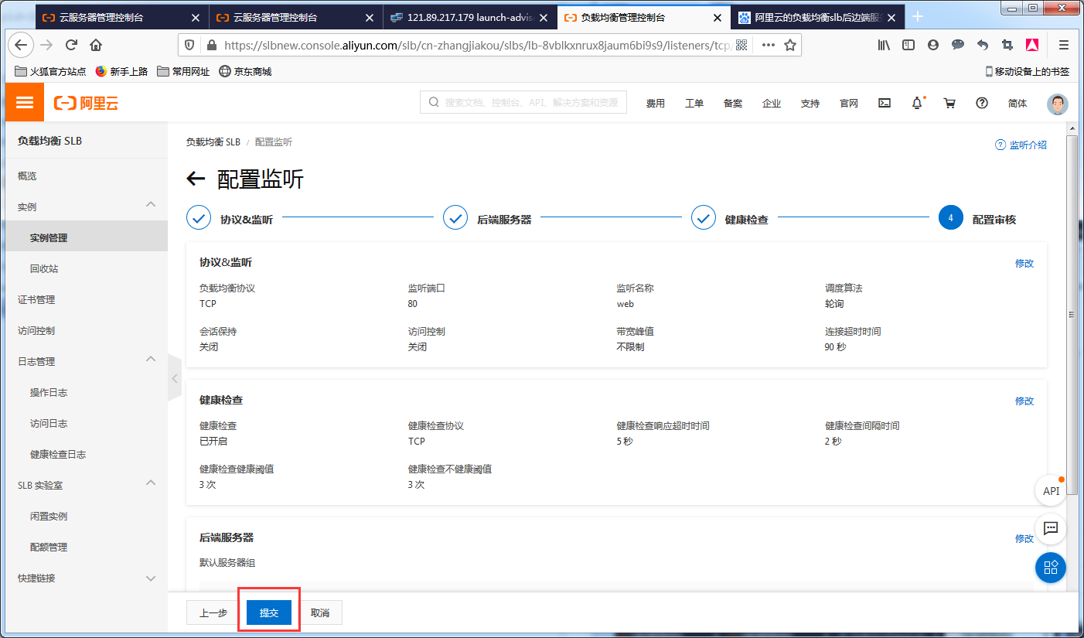Collapse sidebar using edge arrow handle
This screenshot has width=1084, height=638.
(x=174, y=379)
